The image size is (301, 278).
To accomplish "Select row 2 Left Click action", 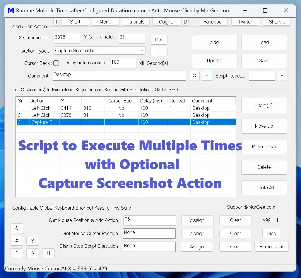I will click(126, 115).
